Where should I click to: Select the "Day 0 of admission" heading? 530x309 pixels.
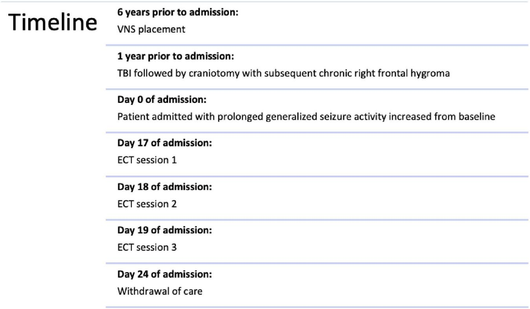[162, 100]
